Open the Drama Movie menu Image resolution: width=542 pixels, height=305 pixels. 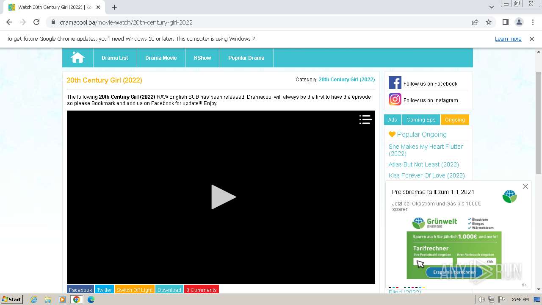click(x=161, y=58)
